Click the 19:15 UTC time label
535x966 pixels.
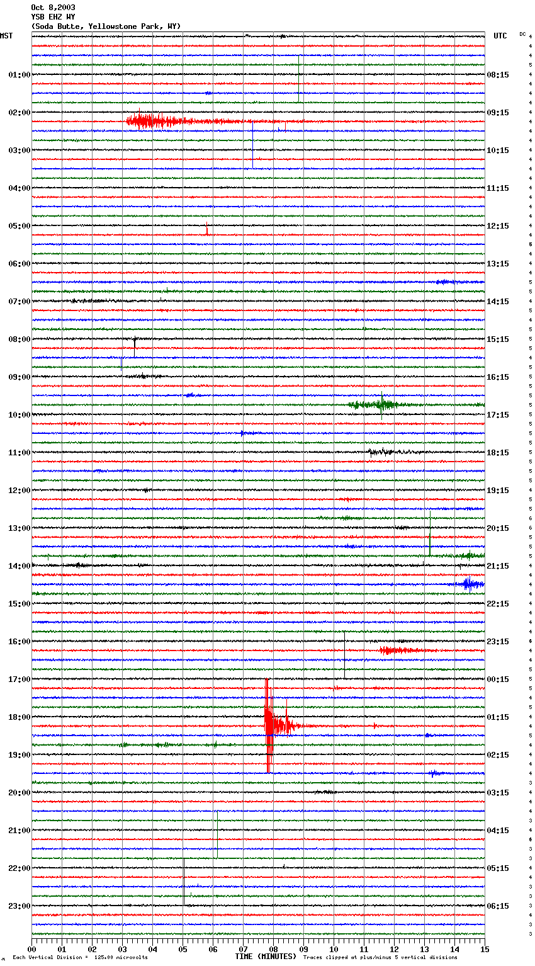click(498, 491)
